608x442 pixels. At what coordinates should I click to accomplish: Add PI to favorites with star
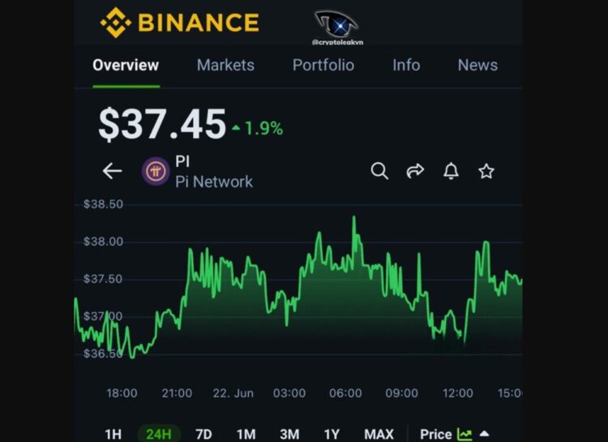[x=486, y=171]
